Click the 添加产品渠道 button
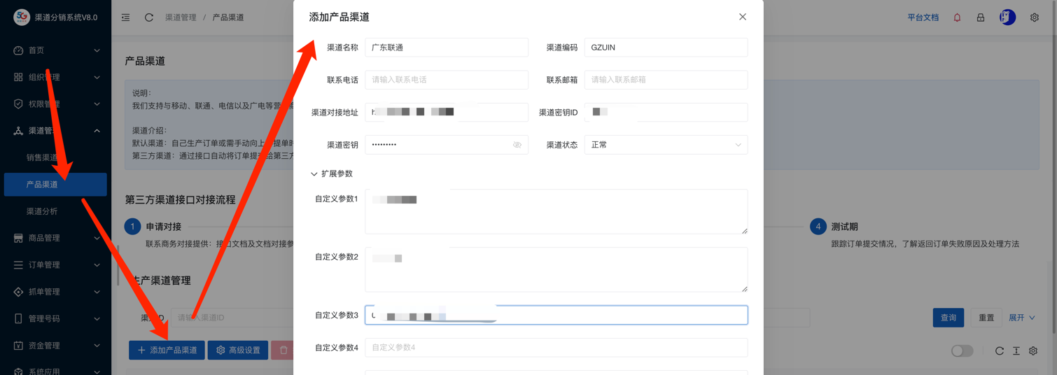The height and width of the screenshot is (375, 1057). point(167,350)
